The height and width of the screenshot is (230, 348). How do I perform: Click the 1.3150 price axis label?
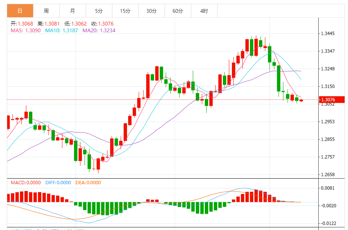pyautogui.click(x=328, y=86)
